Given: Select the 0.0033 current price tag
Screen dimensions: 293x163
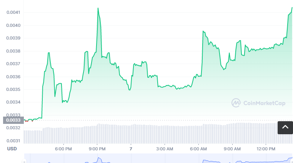Looking at the screenshot, I should (13, 120).
